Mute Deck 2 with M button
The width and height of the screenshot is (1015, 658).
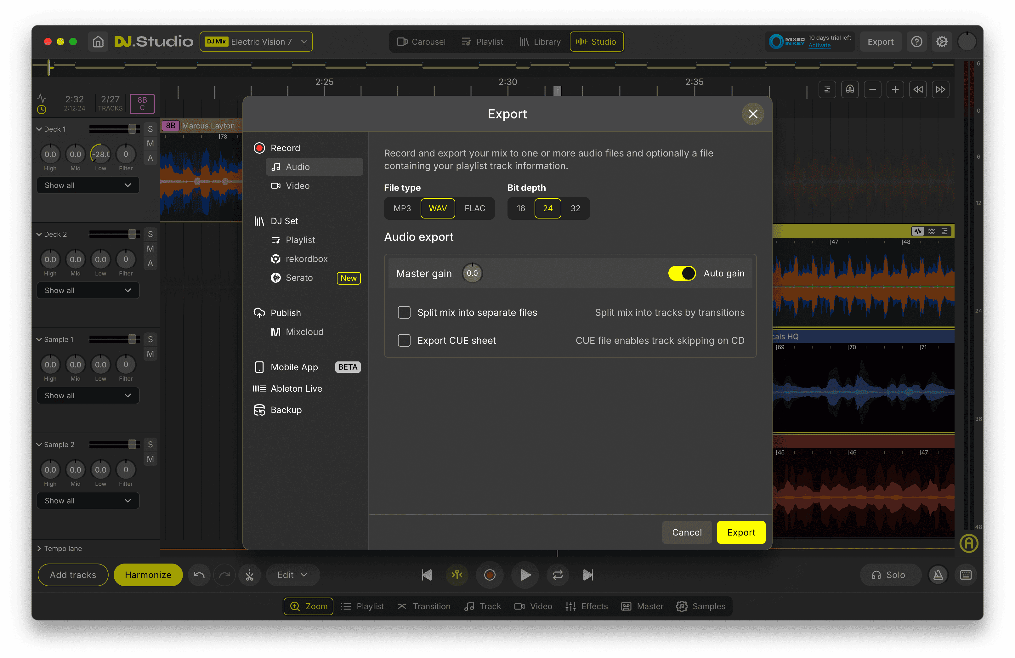150,249
